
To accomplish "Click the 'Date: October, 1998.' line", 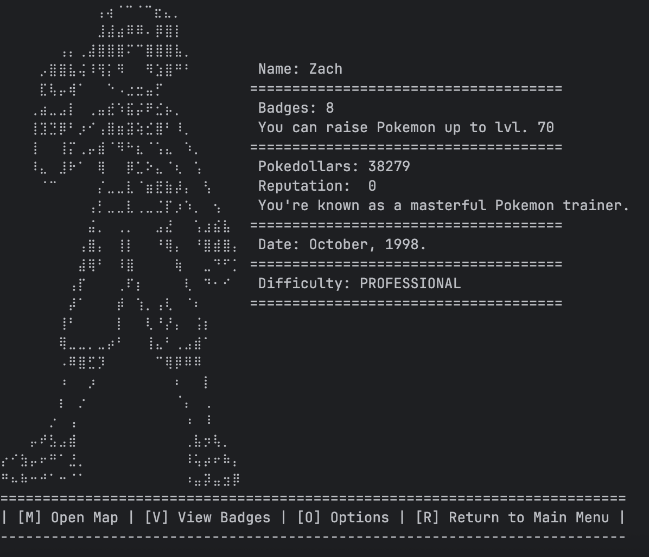I will [342, 244].
